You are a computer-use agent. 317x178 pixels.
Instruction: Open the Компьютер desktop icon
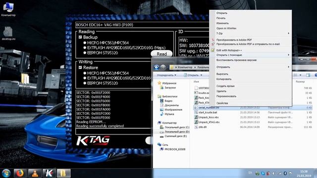[8, 9]
